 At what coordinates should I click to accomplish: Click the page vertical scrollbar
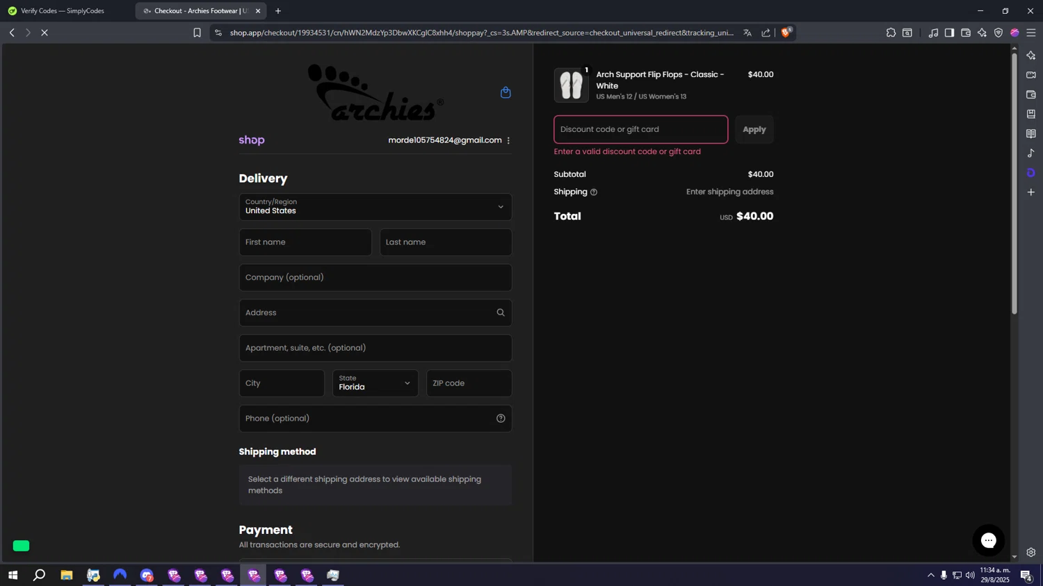(1014, 183)
